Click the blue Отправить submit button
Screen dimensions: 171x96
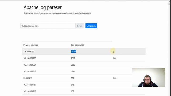point(91,26)
